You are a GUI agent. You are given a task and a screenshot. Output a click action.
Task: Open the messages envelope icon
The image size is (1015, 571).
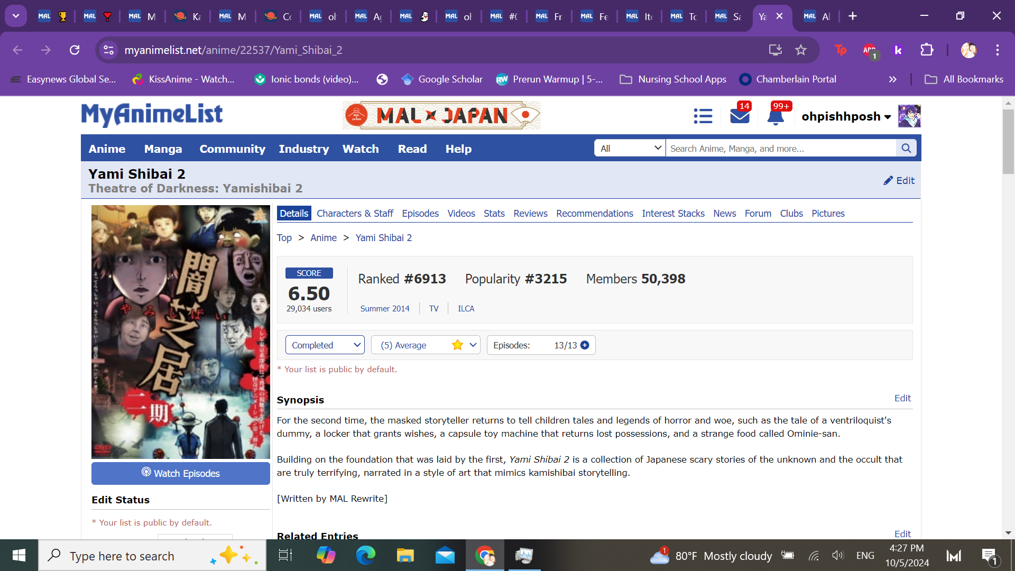pyautogui.click(x=739, y=116)
